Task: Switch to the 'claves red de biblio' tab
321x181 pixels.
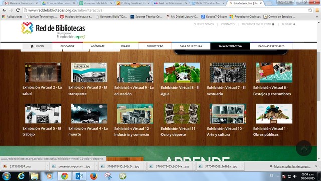Action: [96, 3]
